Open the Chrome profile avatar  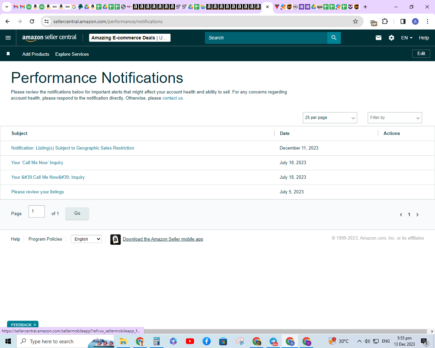tap(415, 21)
